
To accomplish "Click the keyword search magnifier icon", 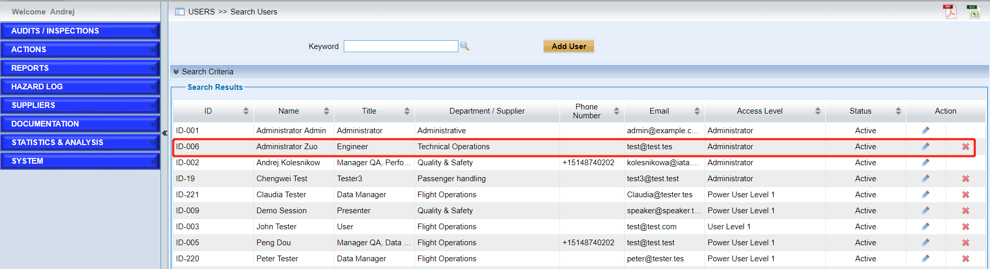I will coord(465,46).
